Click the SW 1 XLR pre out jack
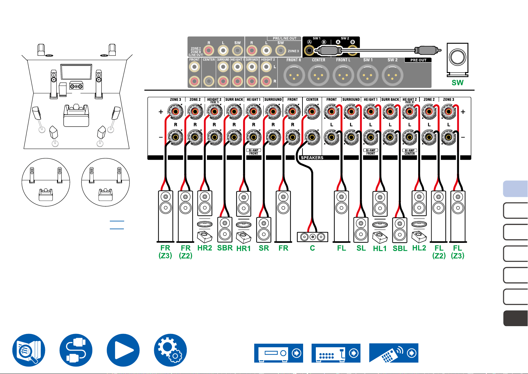 click(x=368, y=75)
